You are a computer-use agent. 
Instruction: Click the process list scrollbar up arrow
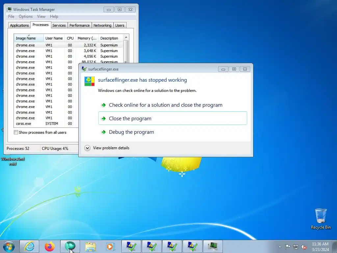(x=126, y=37)
